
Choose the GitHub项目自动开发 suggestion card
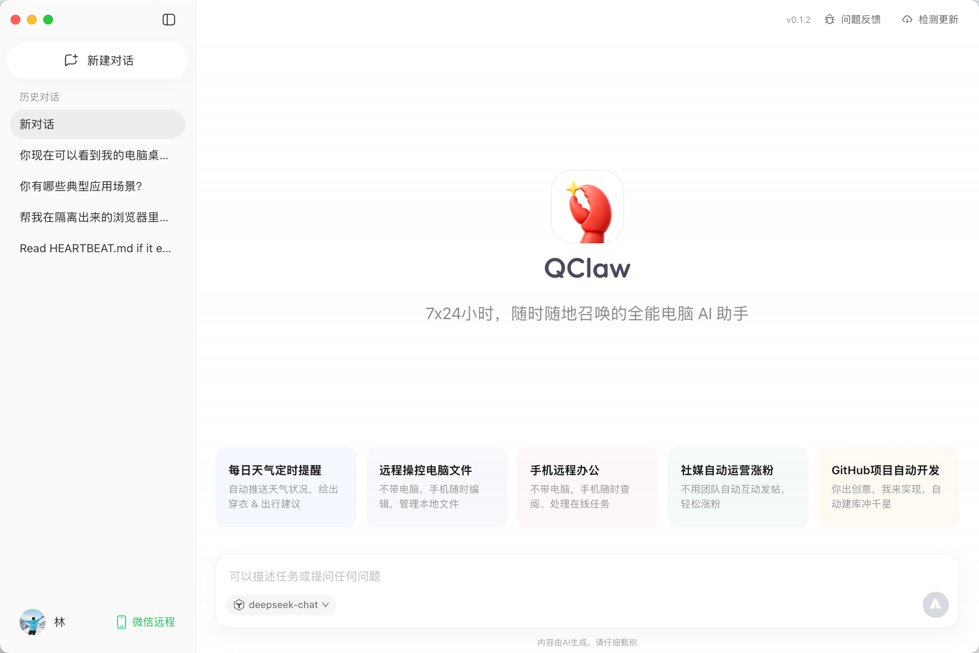click(x=888, y=487)
